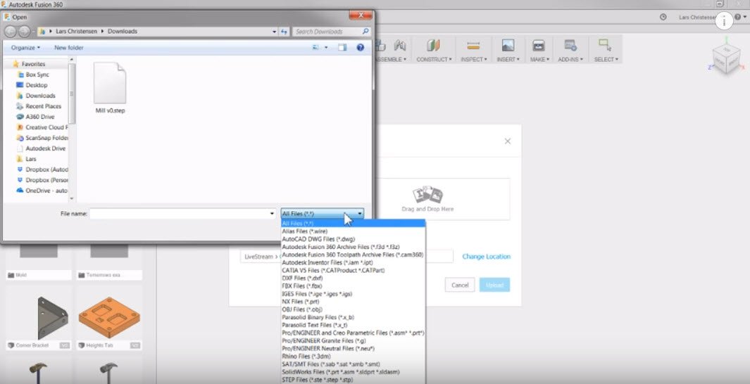Click the Assemble joint icon

[400, 46]
